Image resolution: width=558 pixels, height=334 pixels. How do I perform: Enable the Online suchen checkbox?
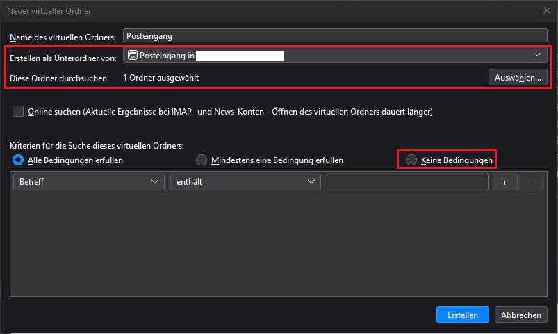coord(18,111)
